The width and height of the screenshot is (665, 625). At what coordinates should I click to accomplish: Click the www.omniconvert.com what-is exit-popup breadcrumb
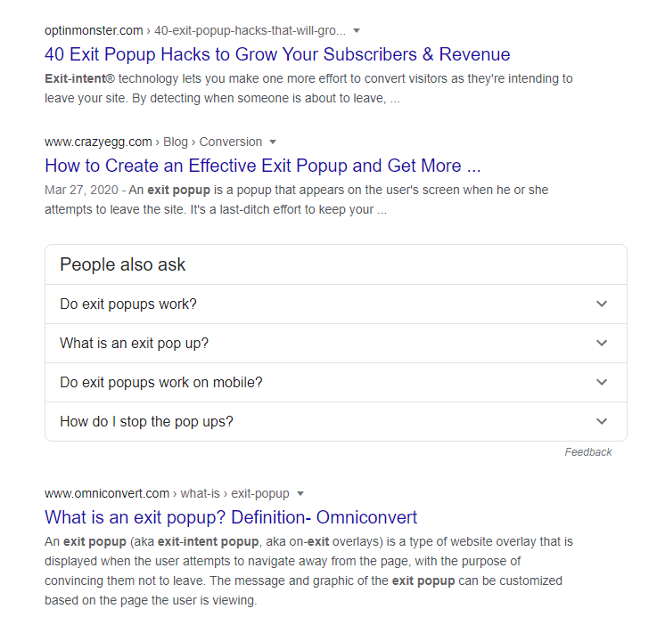pyautogui.click(x=167, y=494)
